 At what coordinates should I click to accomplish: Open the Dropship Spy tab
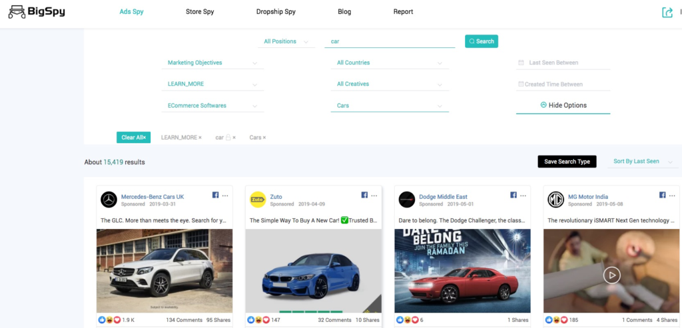coord(276,12)
